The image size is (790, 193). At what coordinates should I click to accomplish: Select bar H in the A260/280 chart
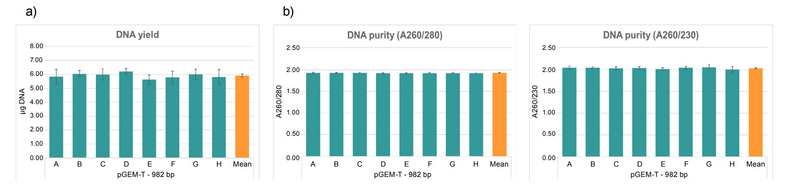476,114
